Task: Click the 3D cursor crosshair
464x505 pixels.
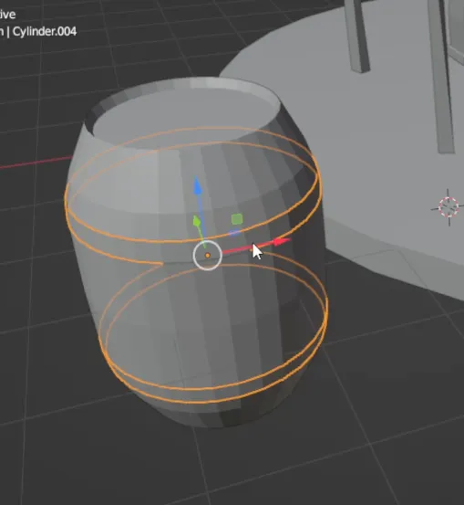Action: 449,206
